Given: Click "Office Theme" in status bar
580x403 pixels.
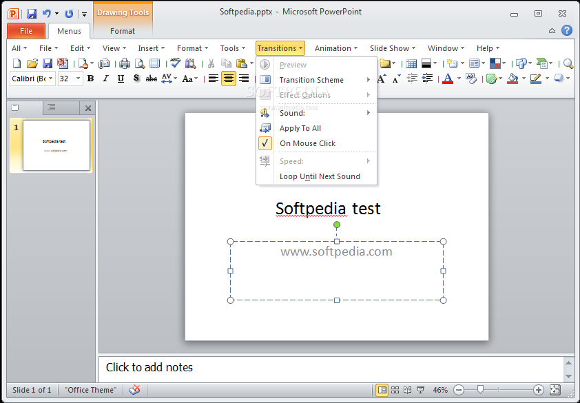Looking at the screenshot, I should [91, 390].
